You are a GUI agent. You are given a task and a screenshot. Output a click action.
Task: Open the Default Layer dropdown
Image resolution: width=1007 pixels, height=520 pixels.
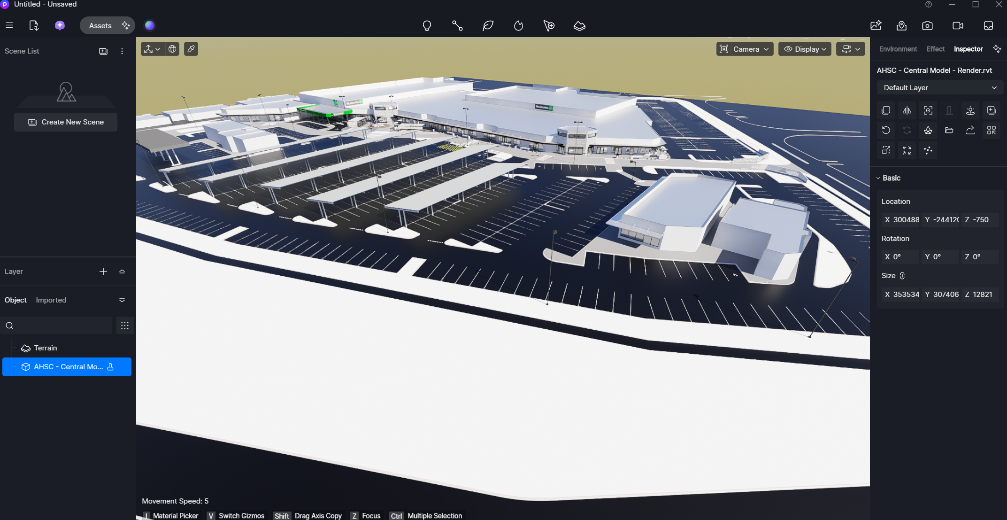coord(939,88)
